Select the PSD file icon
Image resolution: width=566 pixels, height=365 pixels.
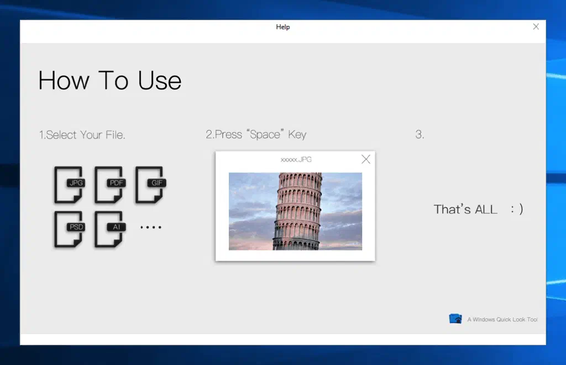click(69, 229)
